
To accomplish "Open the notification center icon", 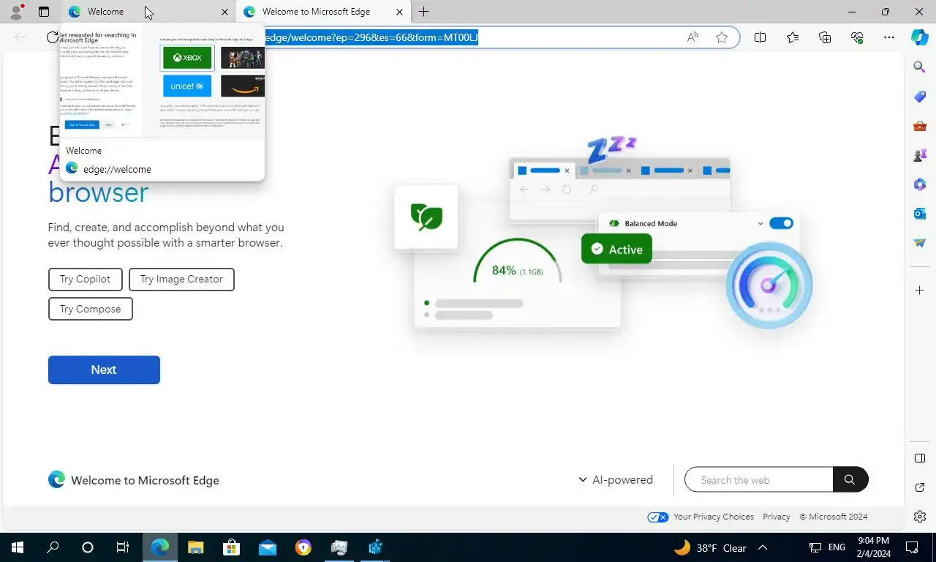I will [912, 547].
